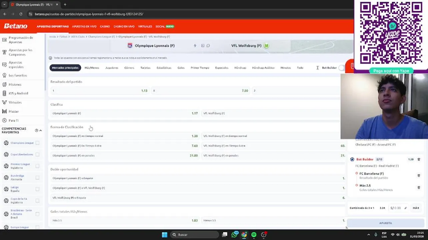Click the Virtuales V icon

point(4,102)
